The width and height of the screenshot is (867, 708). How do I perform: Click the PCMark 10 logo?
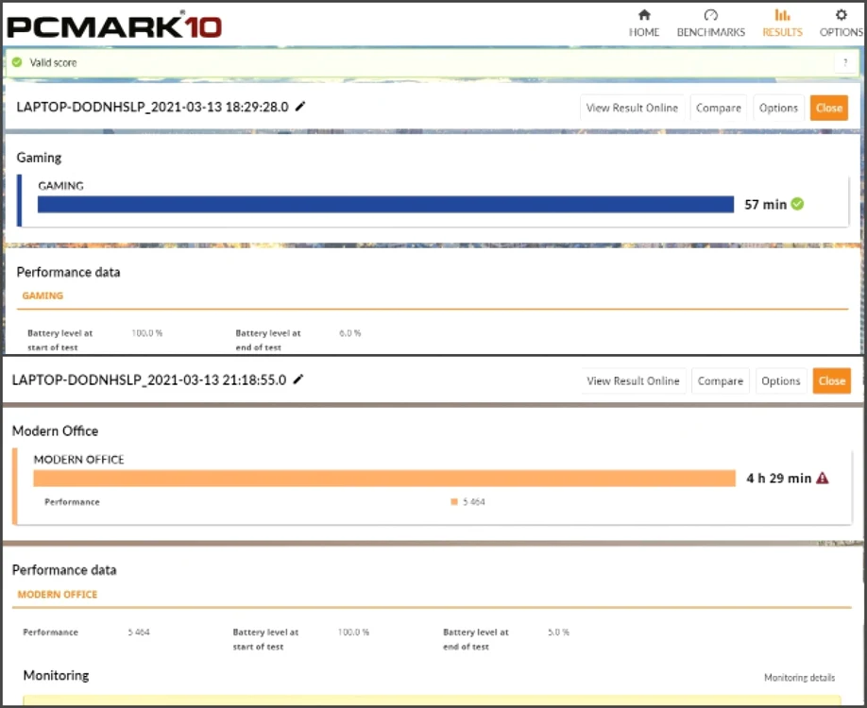(x=114, y=26)
